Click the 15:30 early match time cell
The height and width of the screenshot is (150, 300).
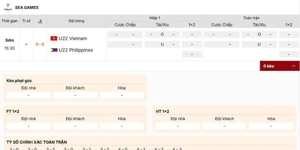(10, 48)
